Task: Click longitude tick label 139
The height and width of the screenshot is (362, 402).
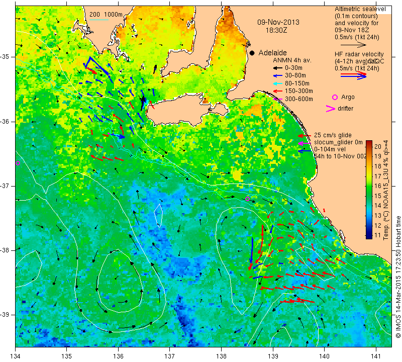Action: point(273,356)
